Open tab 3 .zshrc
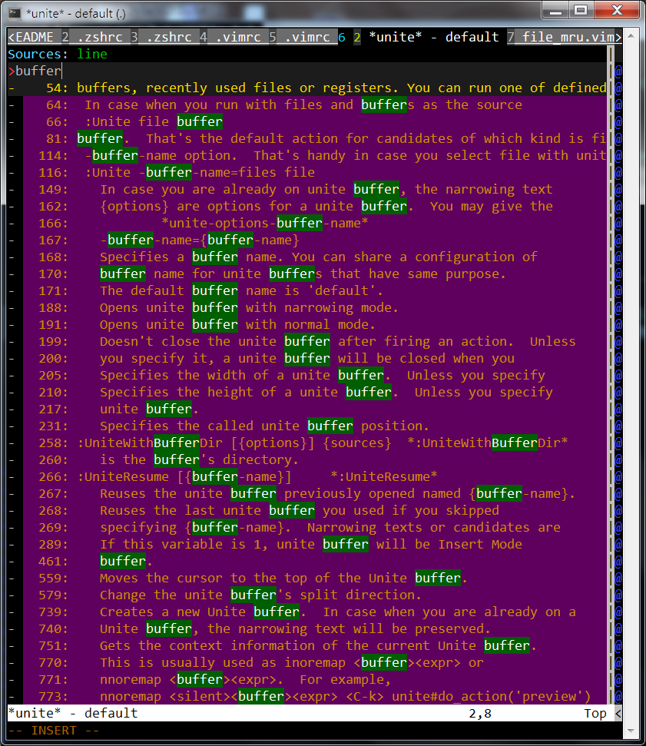646x746 pixels. point(161,37)
